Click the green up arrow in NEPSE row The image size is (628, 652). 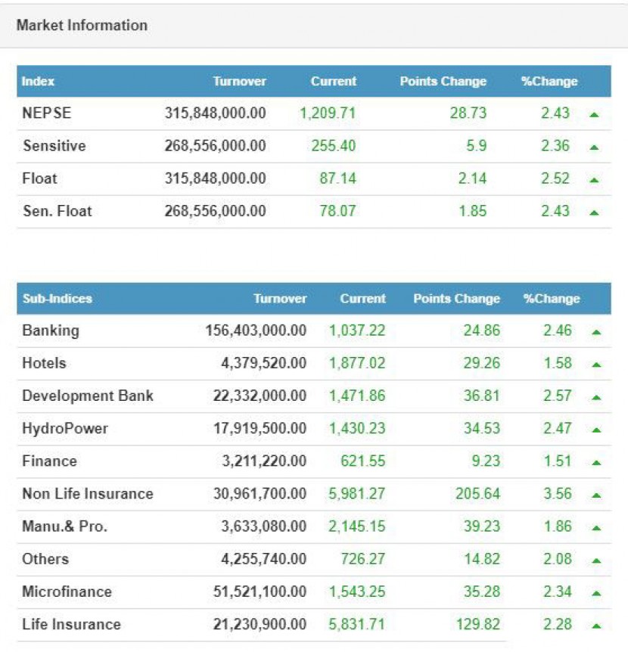(x=594, y=114)
